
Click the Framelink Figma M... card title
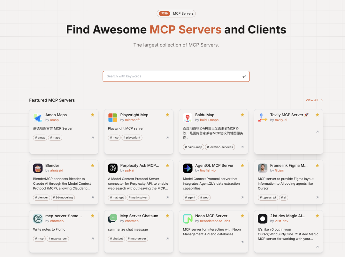pyautogui.click(x=289, y=166)
